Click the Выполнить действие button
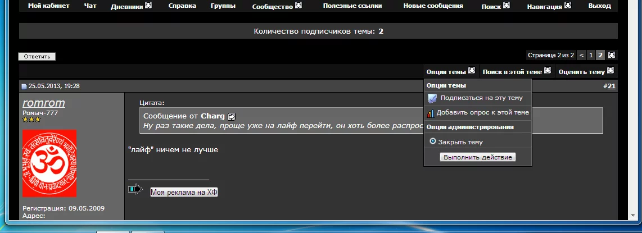Viewport: 642px width, 233px height. tap(478, 157)
